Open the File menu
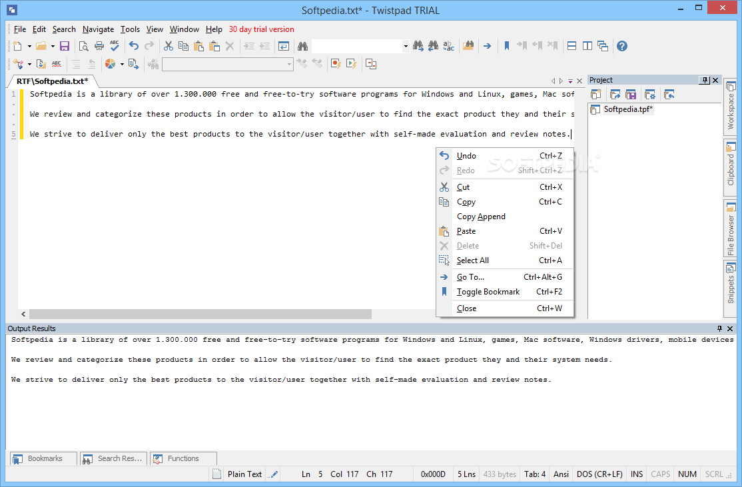This screenshot has height=487, width=742. (20, 29)
